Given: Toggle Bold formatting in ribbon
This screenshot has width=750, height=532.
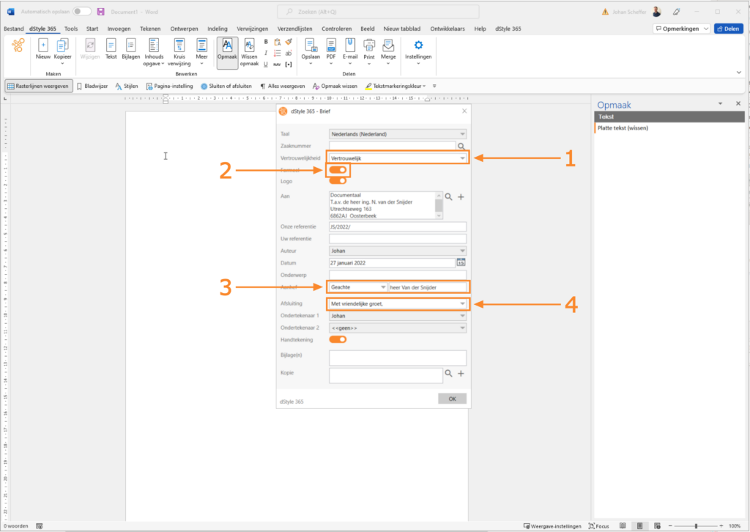Looking at the screenshot, I should [266, 42].
